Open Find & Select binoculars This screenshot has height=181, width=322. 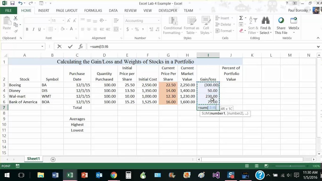pyautogui.click(x=266, y=25)
